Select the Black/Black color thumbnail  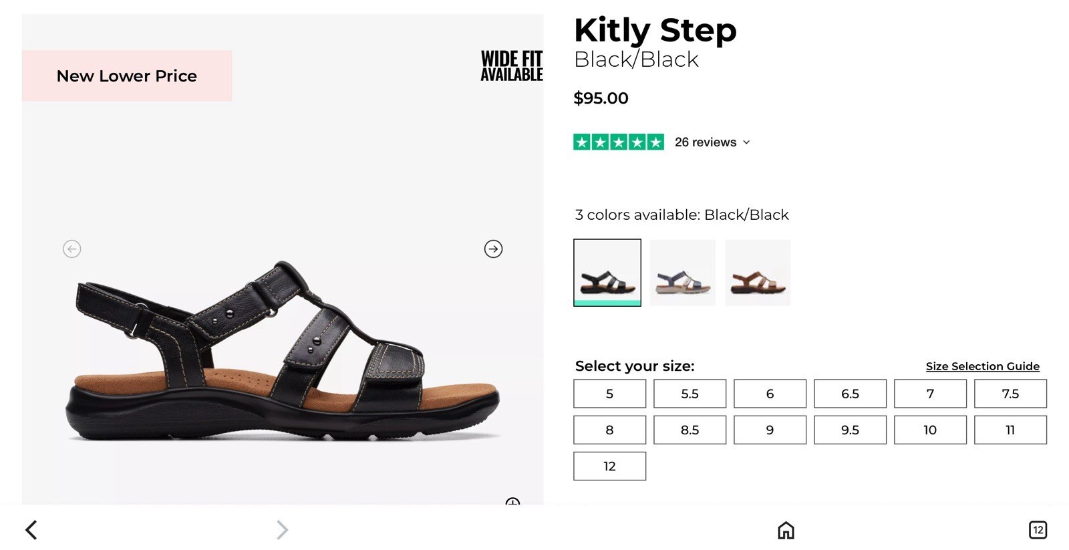point(607,273)
